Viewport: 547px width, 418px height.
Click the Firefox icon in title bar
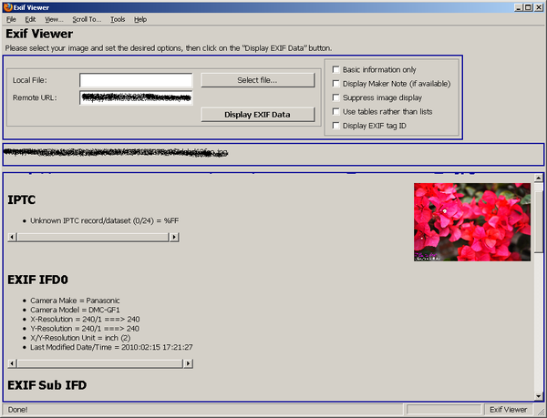click(7, 7)
